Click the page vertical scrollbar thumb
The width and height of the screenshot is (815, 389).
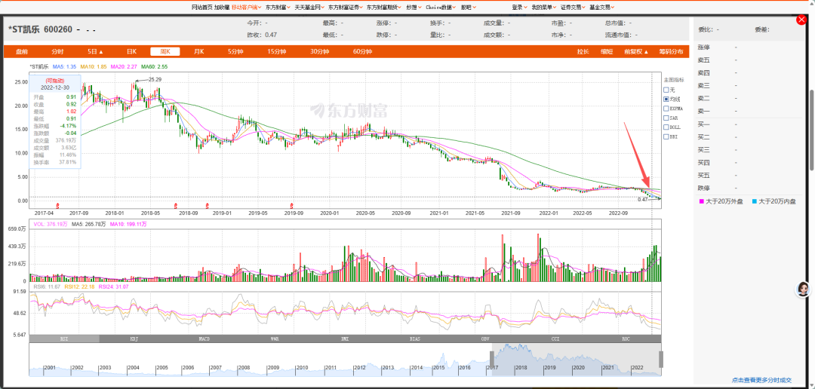(812, 130)
